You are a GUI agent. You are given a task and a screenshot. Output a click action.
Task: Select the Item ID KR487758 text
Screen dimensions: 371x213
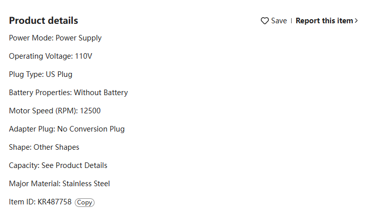(x=55, y=202)
